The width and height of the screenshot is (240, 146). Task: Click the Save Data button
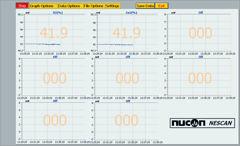click(x=145, y=6)
